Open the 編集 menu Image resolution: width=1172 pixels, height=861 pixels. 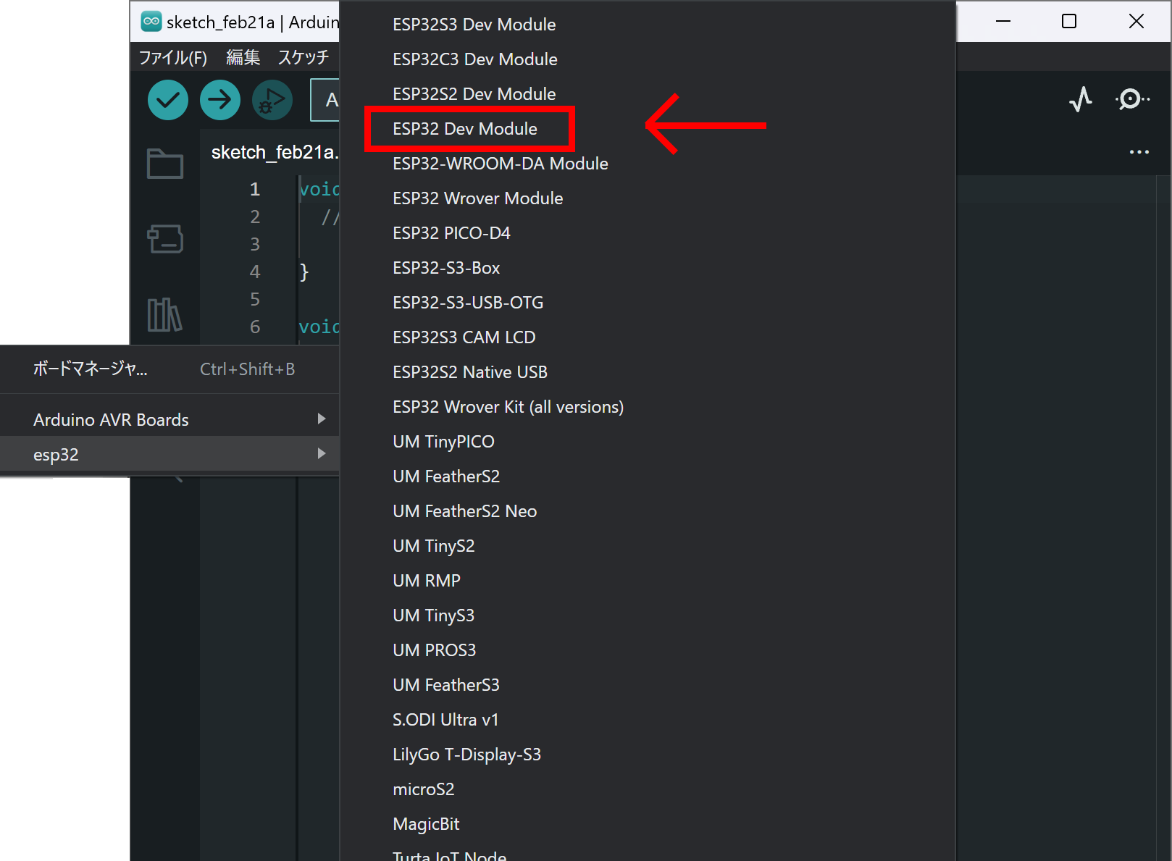243,58
